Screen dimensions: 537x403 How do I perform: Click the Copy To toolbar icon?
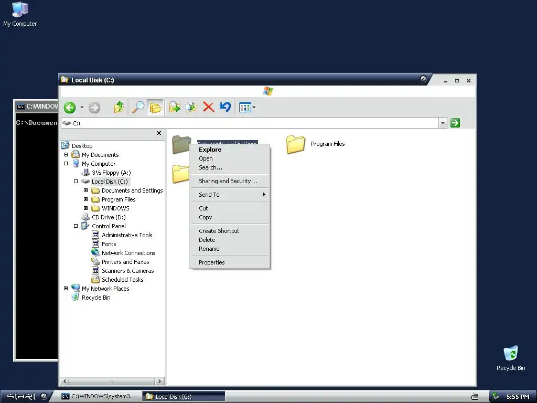coord(191,107)
